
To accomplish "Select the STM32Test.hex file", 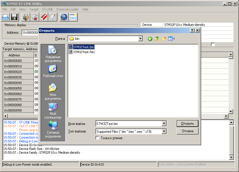I will click(x=84, y=52).
